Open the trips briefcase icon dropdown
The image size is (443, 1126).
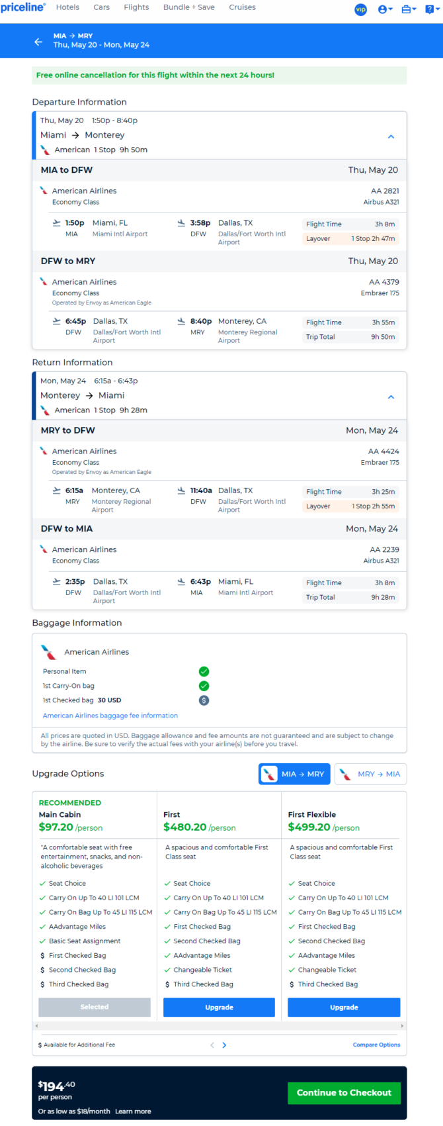tap(409, 9)
